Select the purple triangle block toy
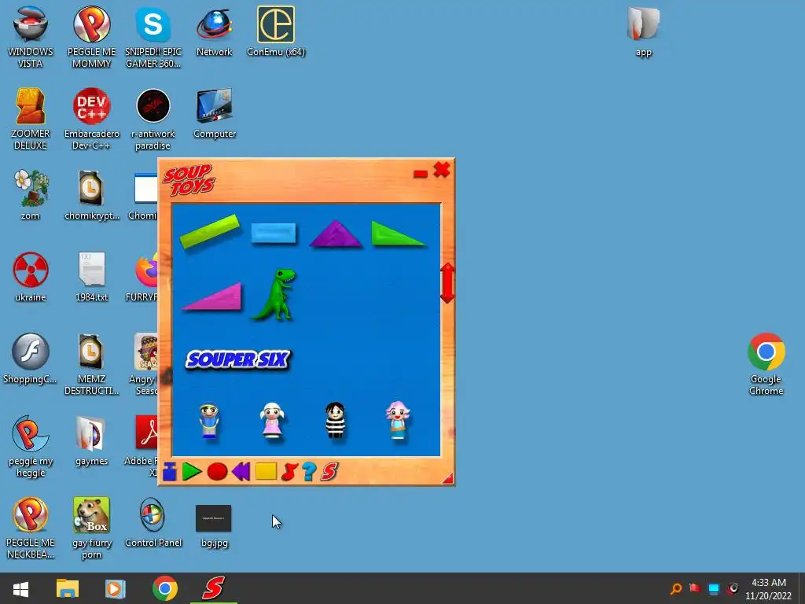Image resolution: width=805 pixels, height=604 pixels. tap(336, 234)
